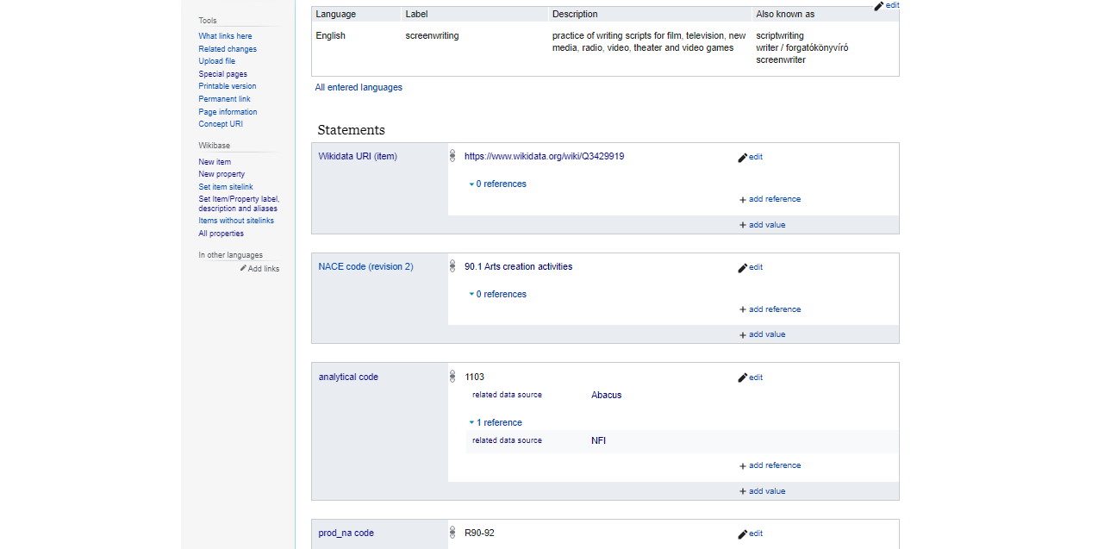This screenshot has height=549, width=1098.
Task: Click rank selector icon beside Wikidata URI value
Action: click(x=452, y=157)
